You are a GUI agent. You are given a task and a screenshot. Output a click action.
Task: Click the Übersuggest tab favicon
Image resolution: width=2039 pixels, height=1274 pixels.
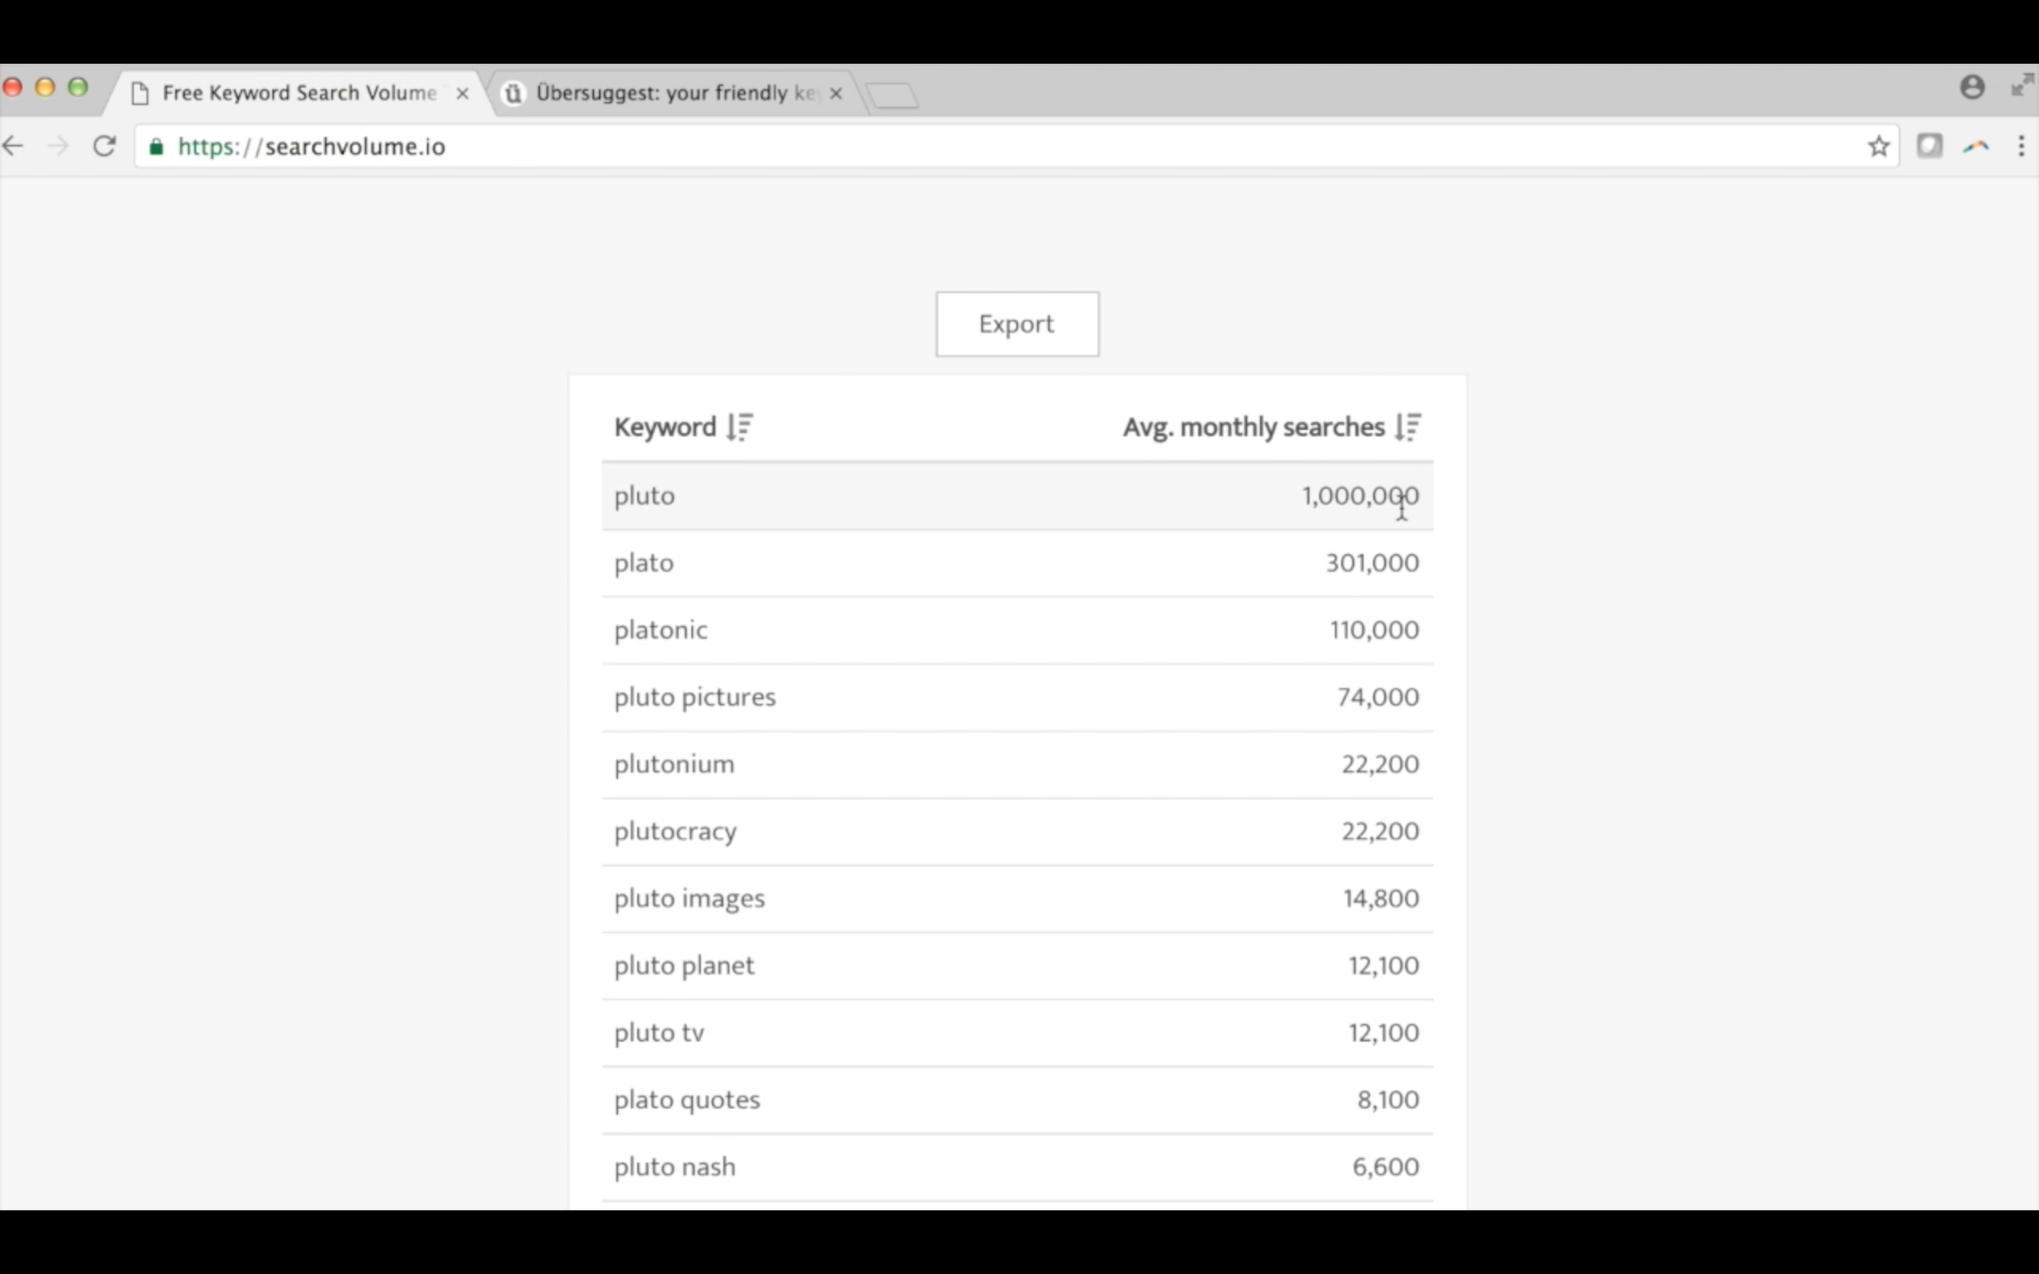tap(513, 93)
